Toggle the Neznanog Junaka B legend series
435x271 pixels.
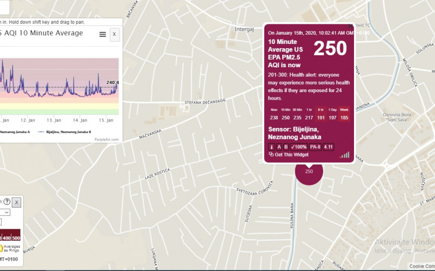[65, 131]
